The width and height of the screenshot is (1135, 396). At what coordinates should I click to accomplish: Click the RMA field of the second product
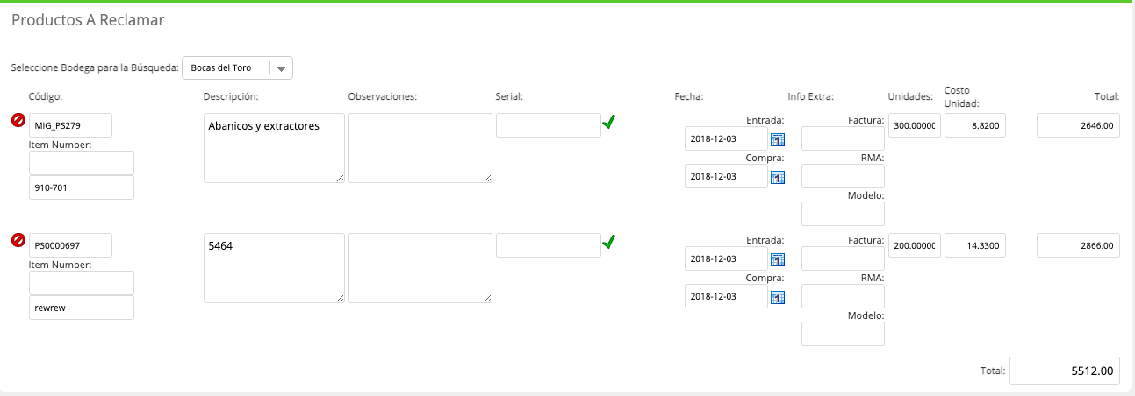[x=843, y=296]
